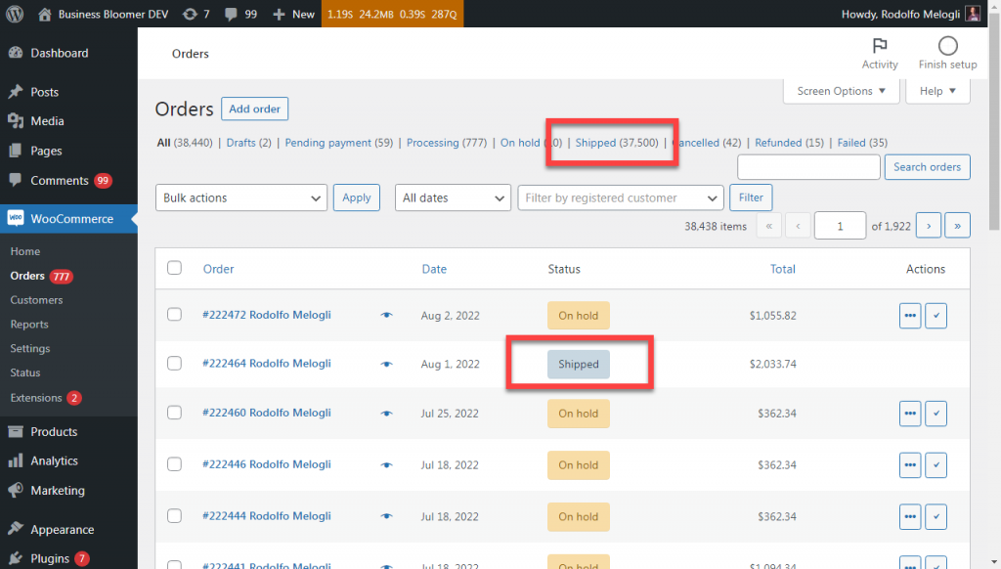The width and height of the screenshot is (1001, 569).
Task: Open the Dashboard gauge icon
Action: [16, 53]
